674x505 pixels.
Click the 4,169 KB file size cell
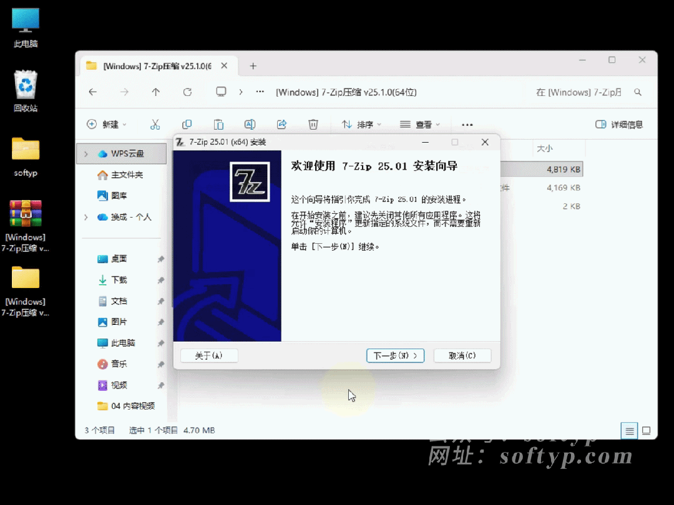tap(564, 188)
